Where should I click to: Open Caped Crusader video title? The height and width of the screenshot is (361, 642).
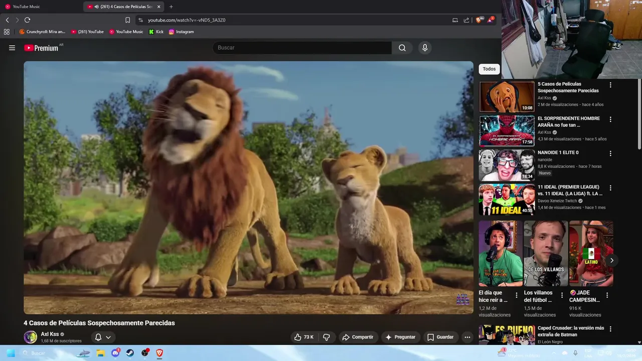pos(571,331)
